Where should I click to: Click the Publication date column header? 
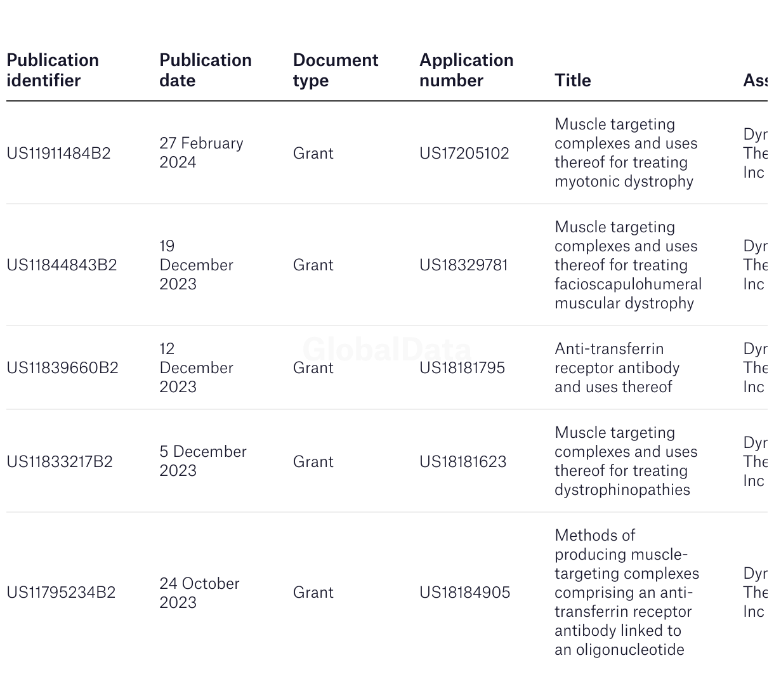(x=205, y=70)
